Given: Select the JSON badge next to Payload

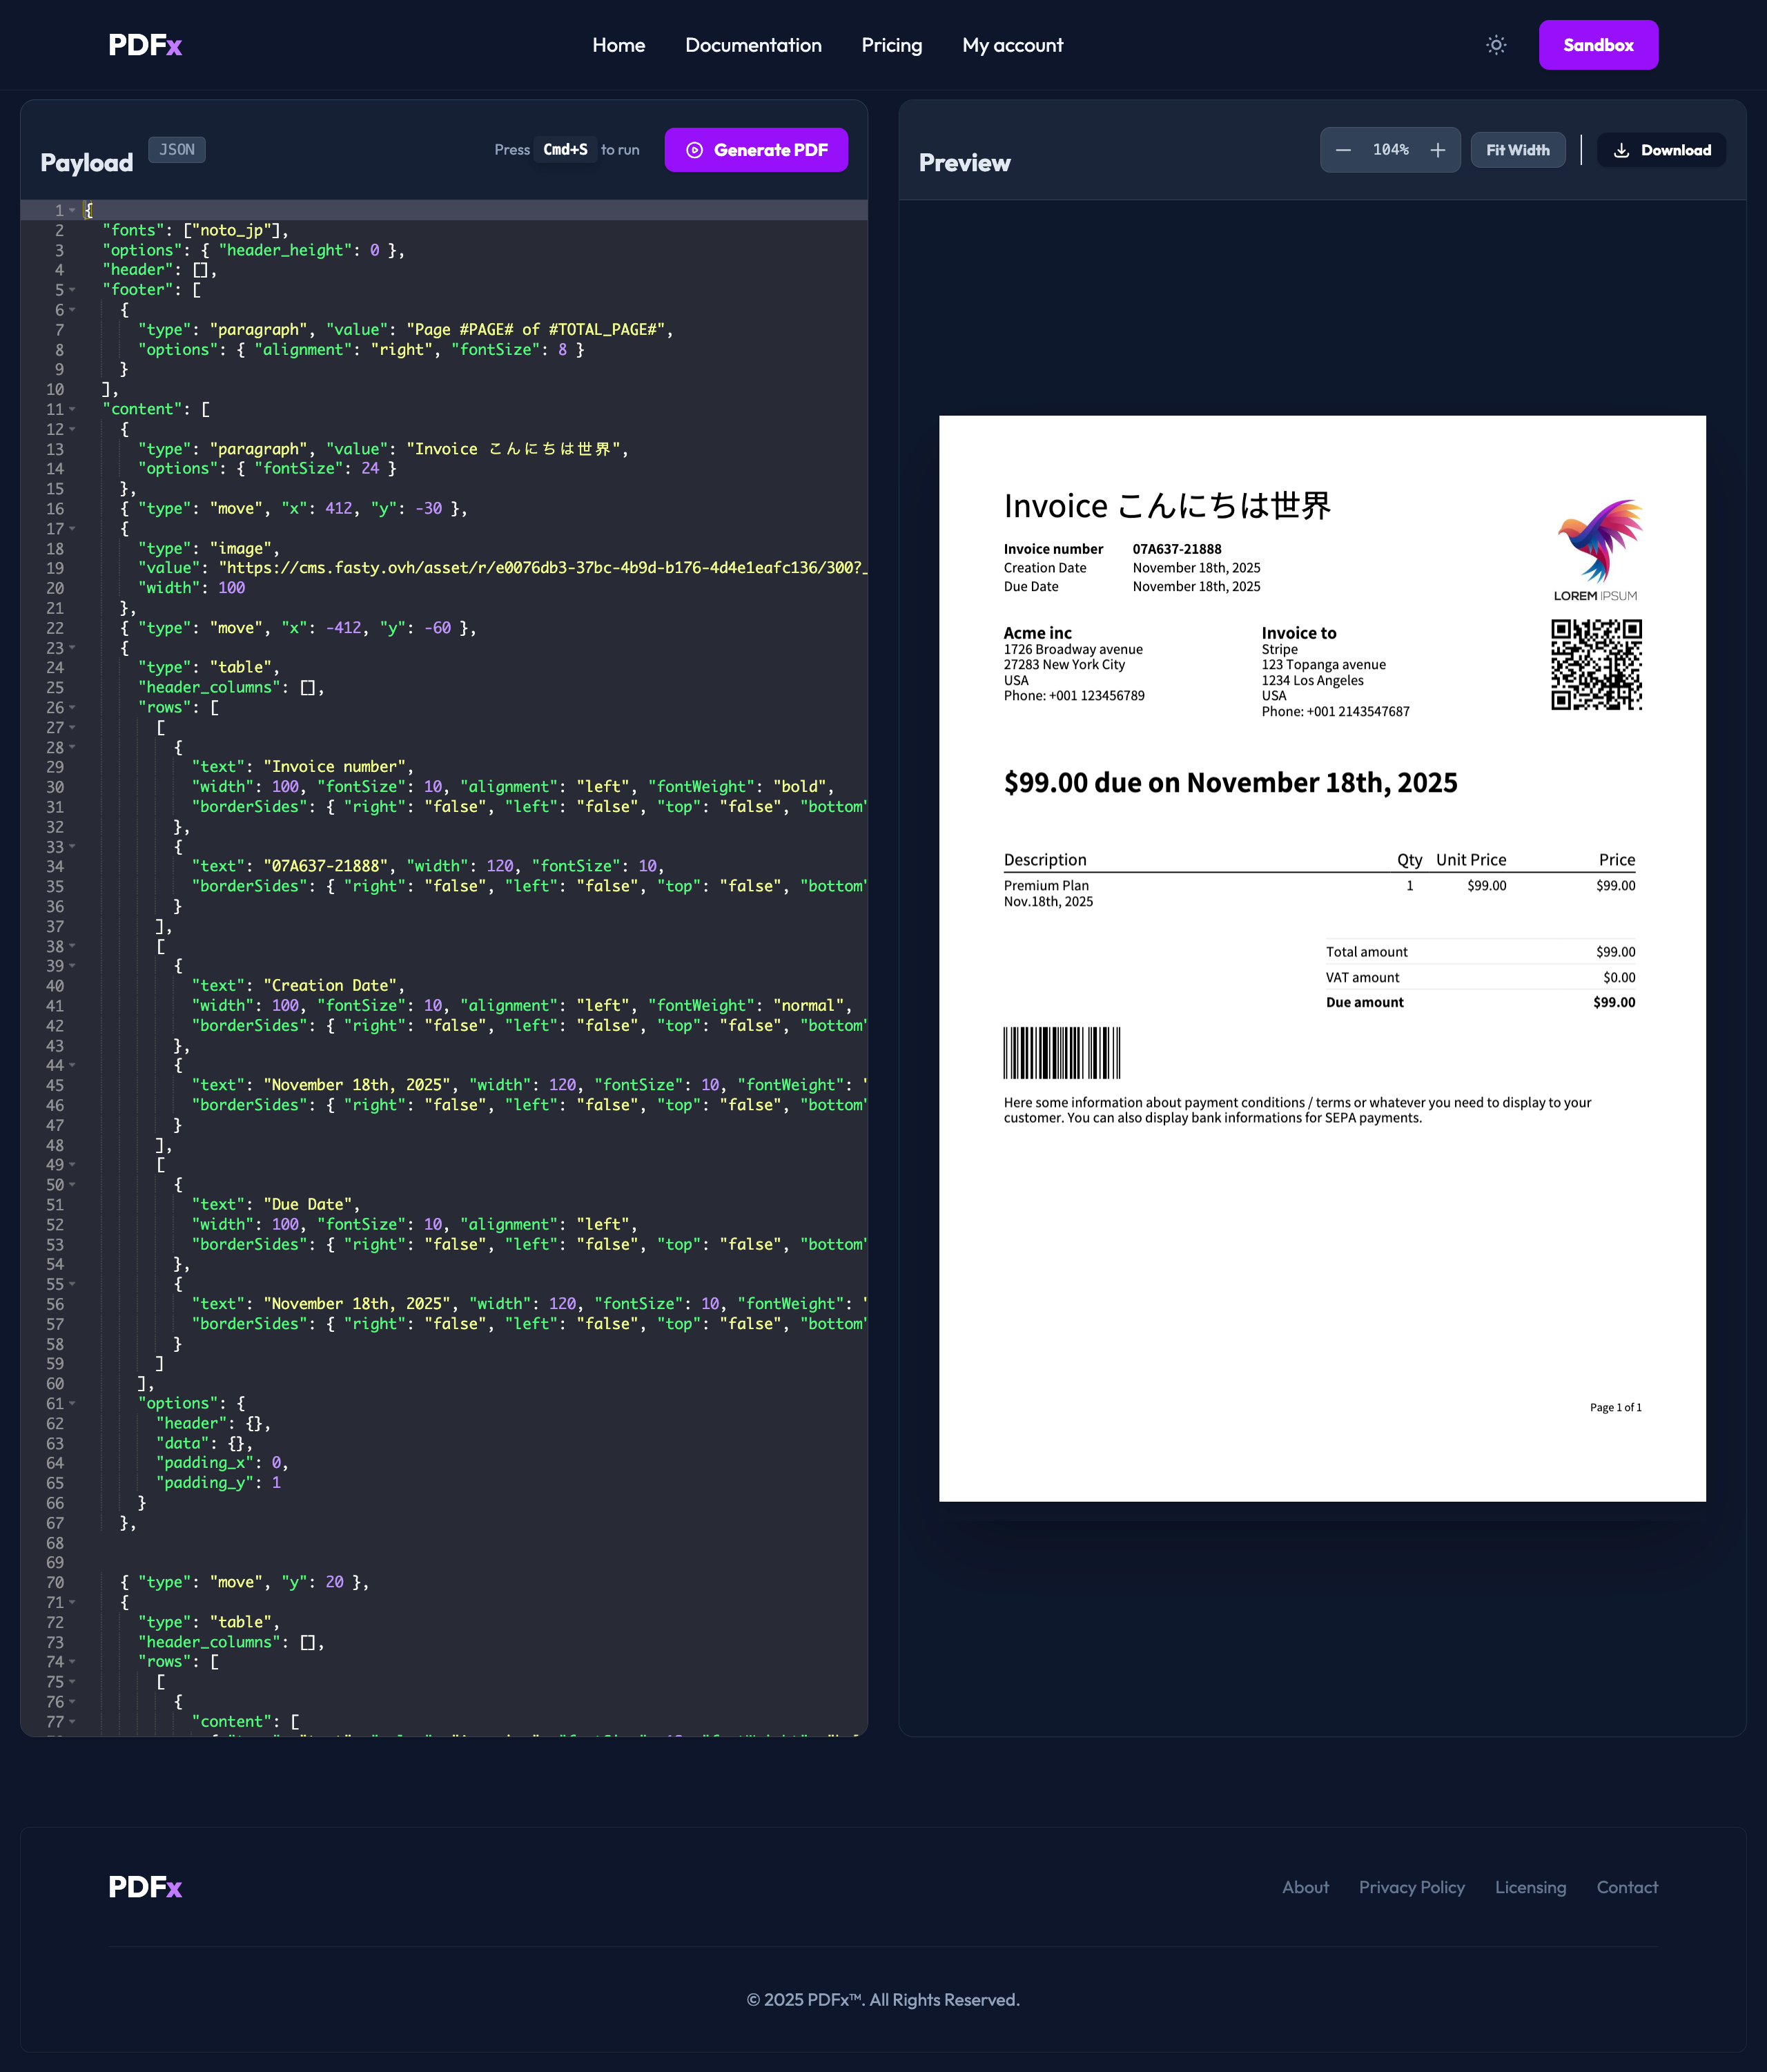Looking at the screenshot, I should [x=176, y=149].
